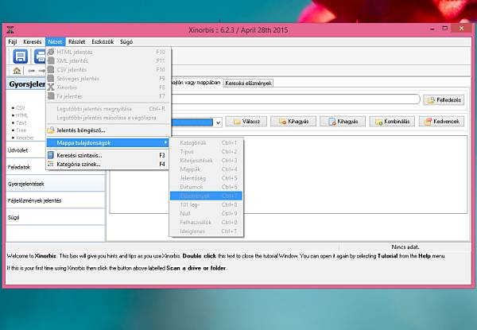Image resolution: width=477 pixels, height=330 pixels.
Task: Click the Xinorbis app icon in the title bar
Action: tap(10, 29)
